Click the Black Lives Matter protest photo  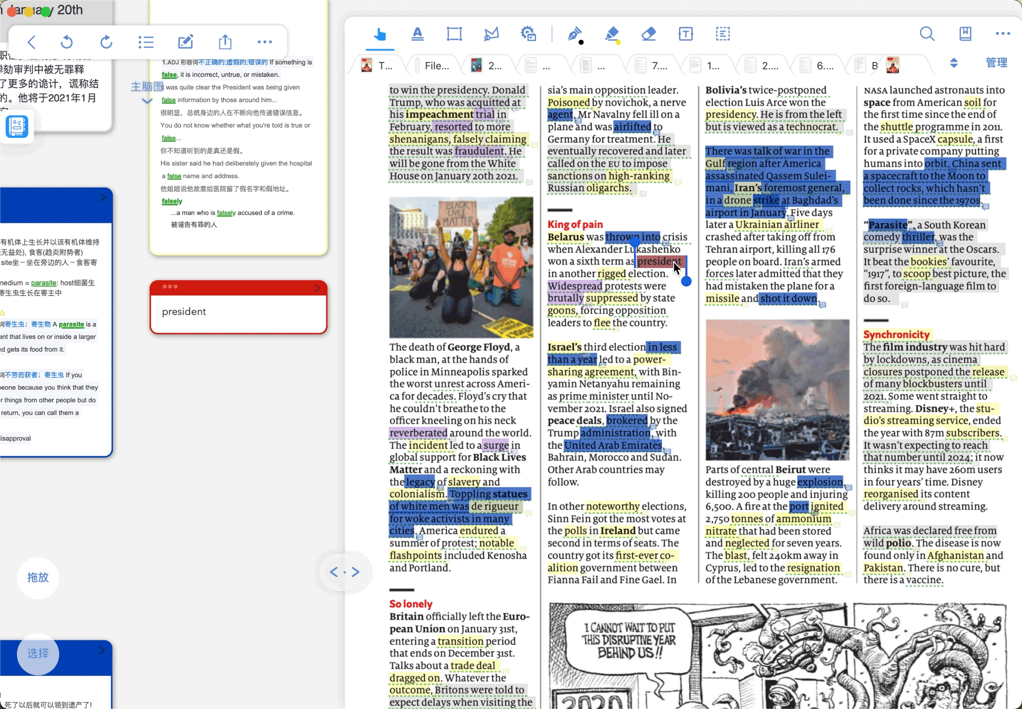[x=461, y=267]
